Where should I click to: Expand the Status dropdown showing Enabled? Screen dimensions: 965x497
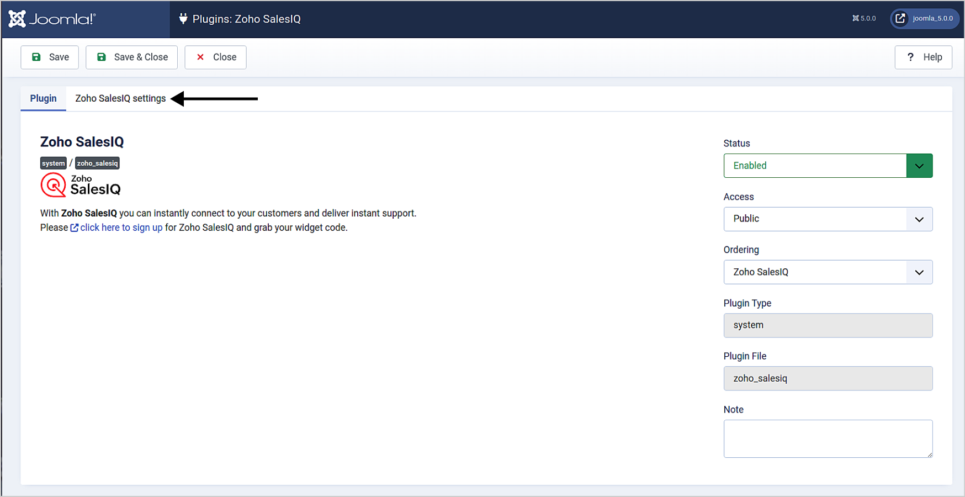[828, 166]
